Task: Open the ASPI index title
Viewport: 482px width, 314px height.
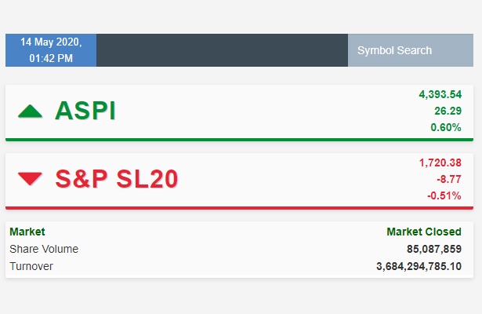Action: pyautogui.click(x=85, y=111)
